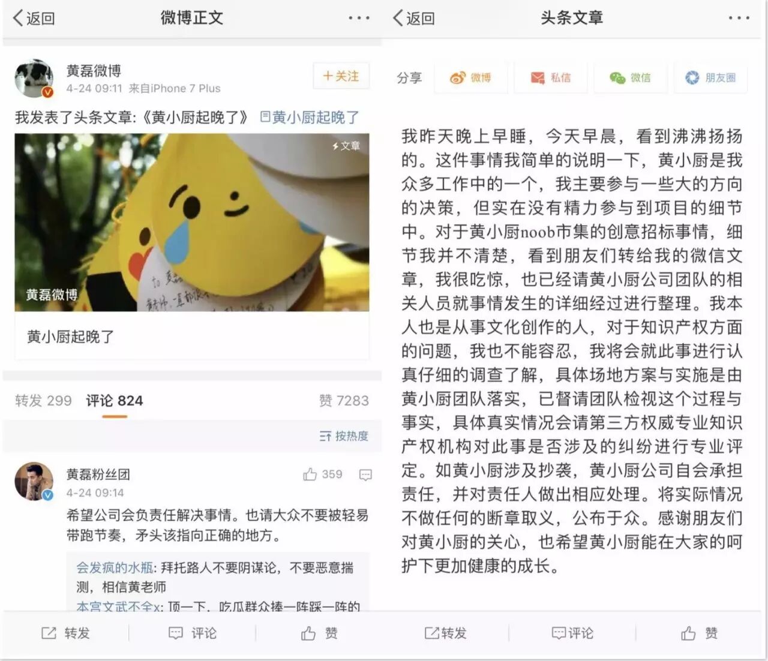Viewport: 768px width, 661px height.
Task: Share article to 微信
Action: (631, 78)
